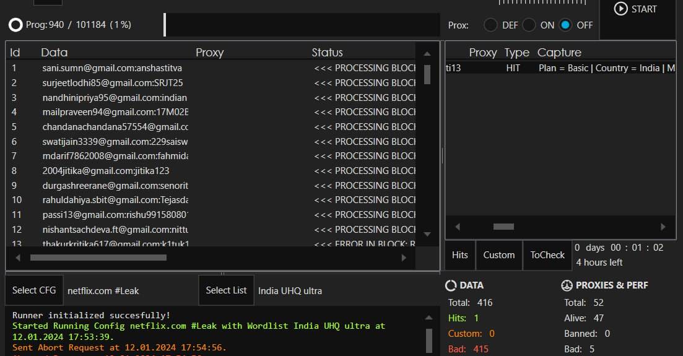683x356 pixels.
Task: Click the progress bar marker
Action: pyautogui.click(x=165, y=25)
